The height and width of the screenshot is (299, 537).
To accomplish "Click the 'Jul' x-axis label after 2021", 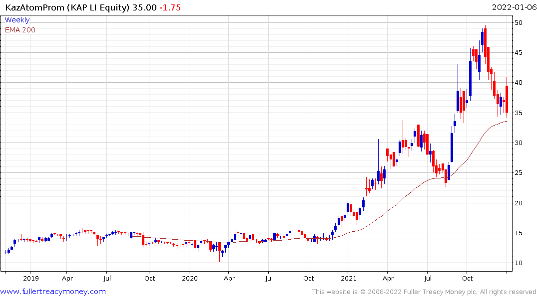I will (428, 279).
